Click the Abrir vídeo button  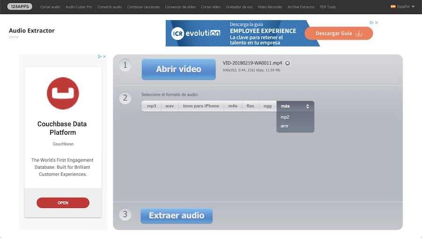click(179, 69)
